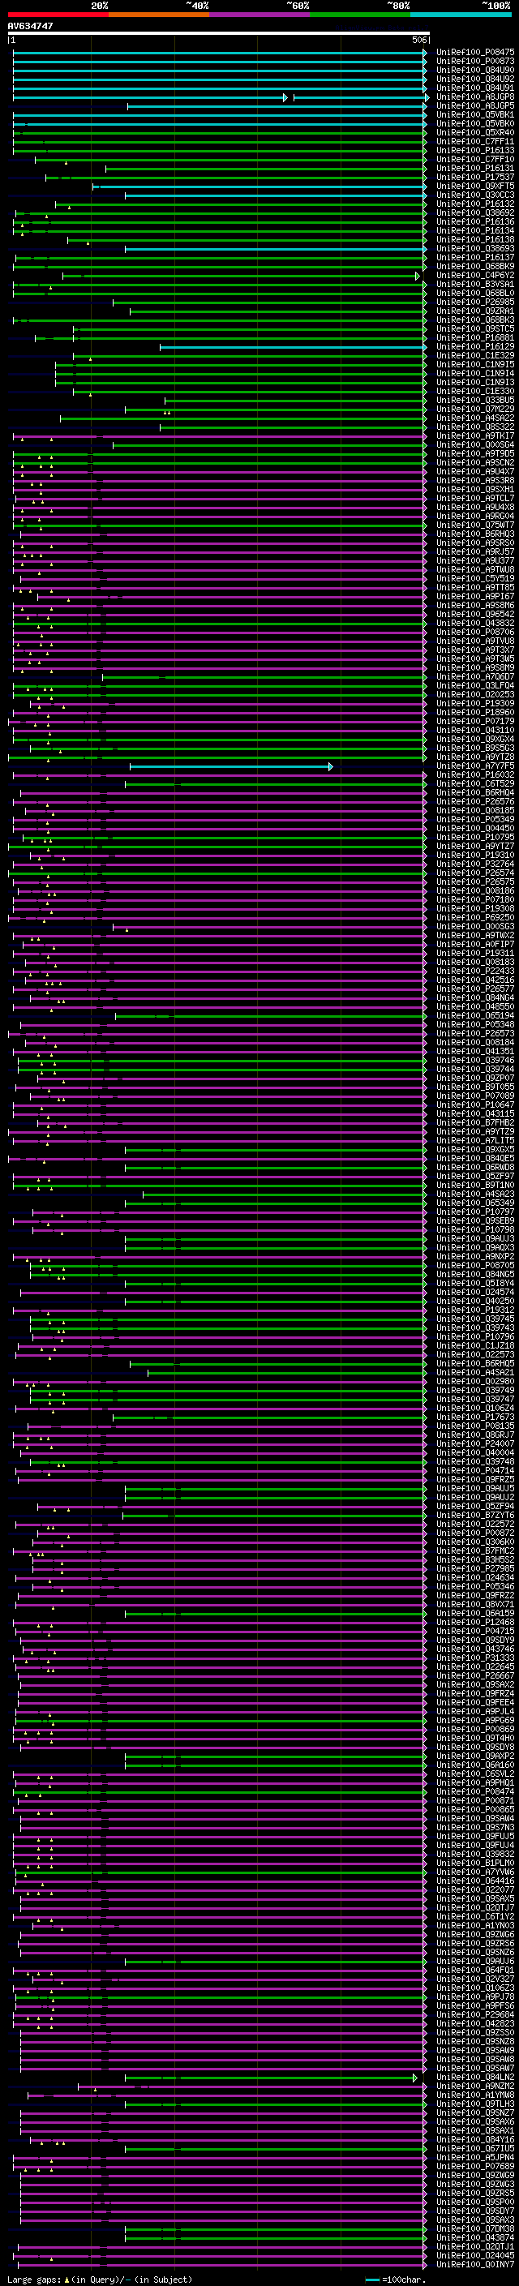The image size is (519, 2286).
Task: Select hit UniRef100_P16881
Action: [x=475, y=338]
